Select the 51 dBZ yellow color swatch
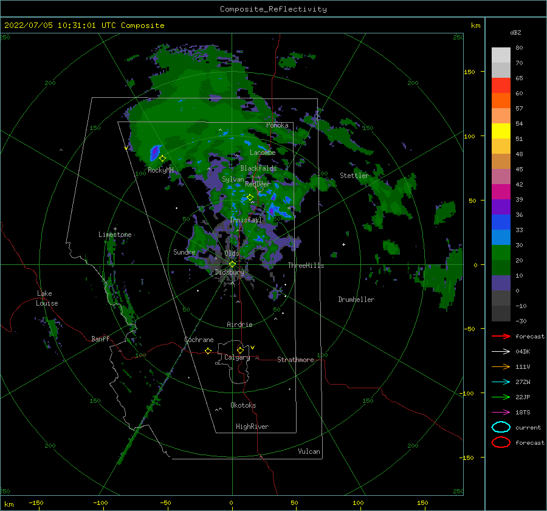The width and height of the screenshot is (547, 511). pyautogui.click(x=501, y=131)
